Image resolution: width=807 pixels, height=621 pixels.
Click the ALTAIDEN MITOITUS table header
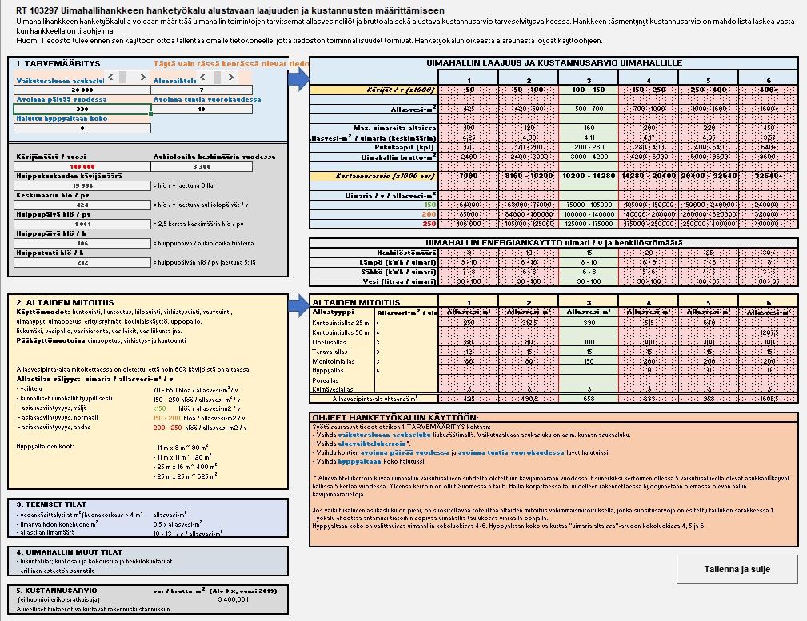[x=356, y=303]
